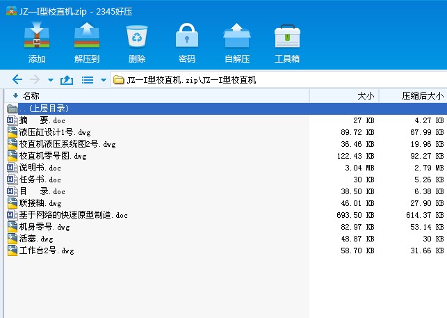Click compressed size 2.79 MB

(430, 168)
